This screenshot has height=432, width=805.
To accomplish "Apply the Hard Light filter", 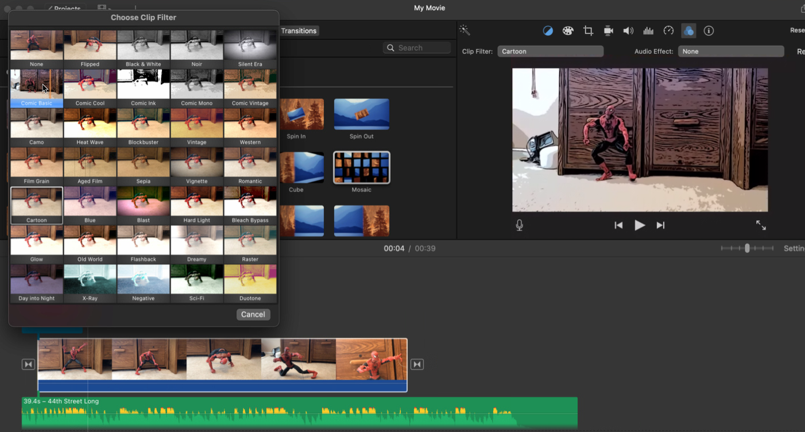I will click(x=197, y=206).
